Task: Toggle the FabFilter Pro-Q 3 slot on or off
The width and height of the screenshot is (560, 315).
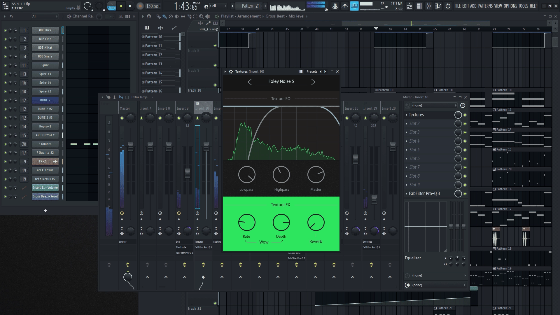Action: coord(465,194)
